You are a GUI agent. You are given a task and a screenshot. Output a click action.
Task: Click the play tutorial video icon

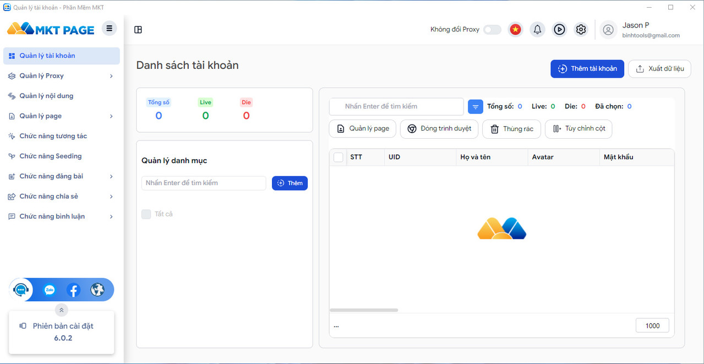coord(559,30)
